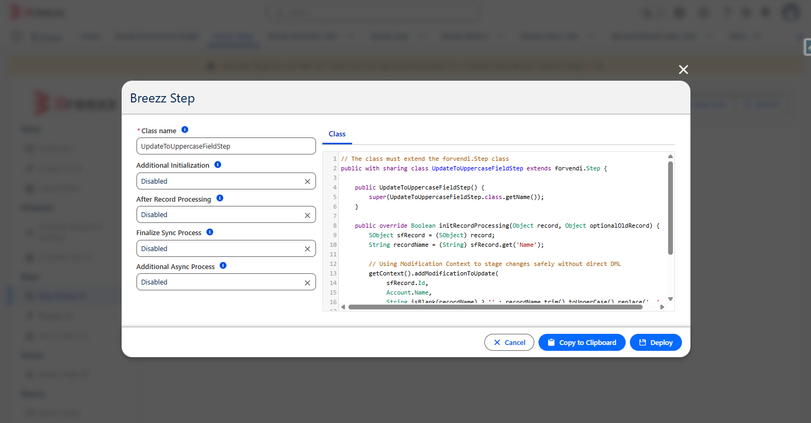Click scroll up arrow in code editor
The width and height of the screenshot is (811, 423).
pyautogui.click(x=670, y=157)
